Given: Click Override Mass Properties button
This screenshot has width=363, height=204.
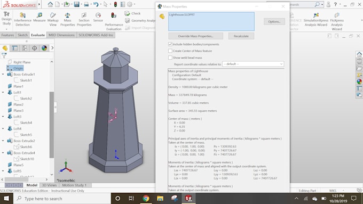Looking at the screenshot, I should click(195, 36).
